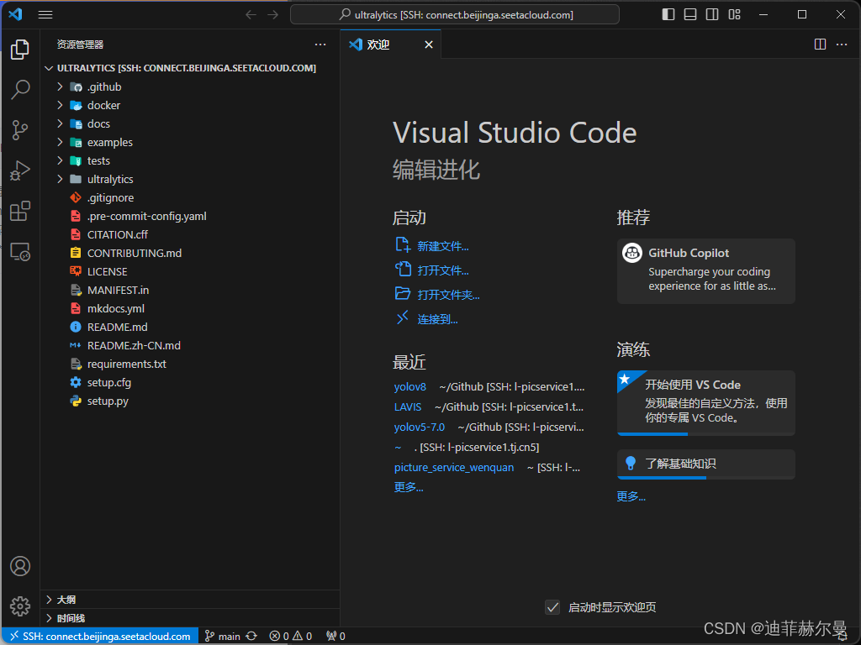Open the GitHub Copilot recommendation card
The width and height of the screenshot is (861, 645).
(706, 271)
